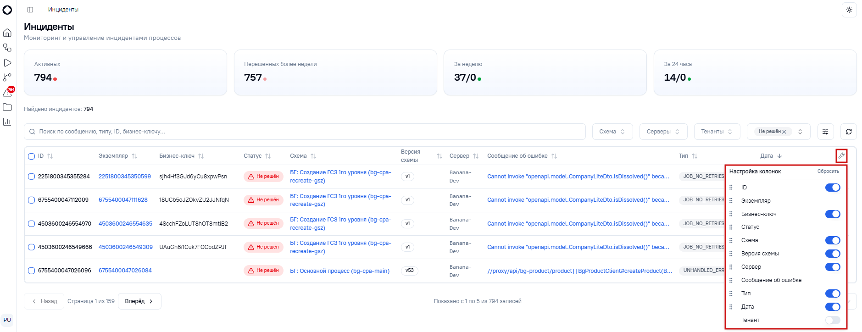Select all rows header checkbox
Viewport: 862px width, 332px height.
pyautogui.click(x=31, y=156)
